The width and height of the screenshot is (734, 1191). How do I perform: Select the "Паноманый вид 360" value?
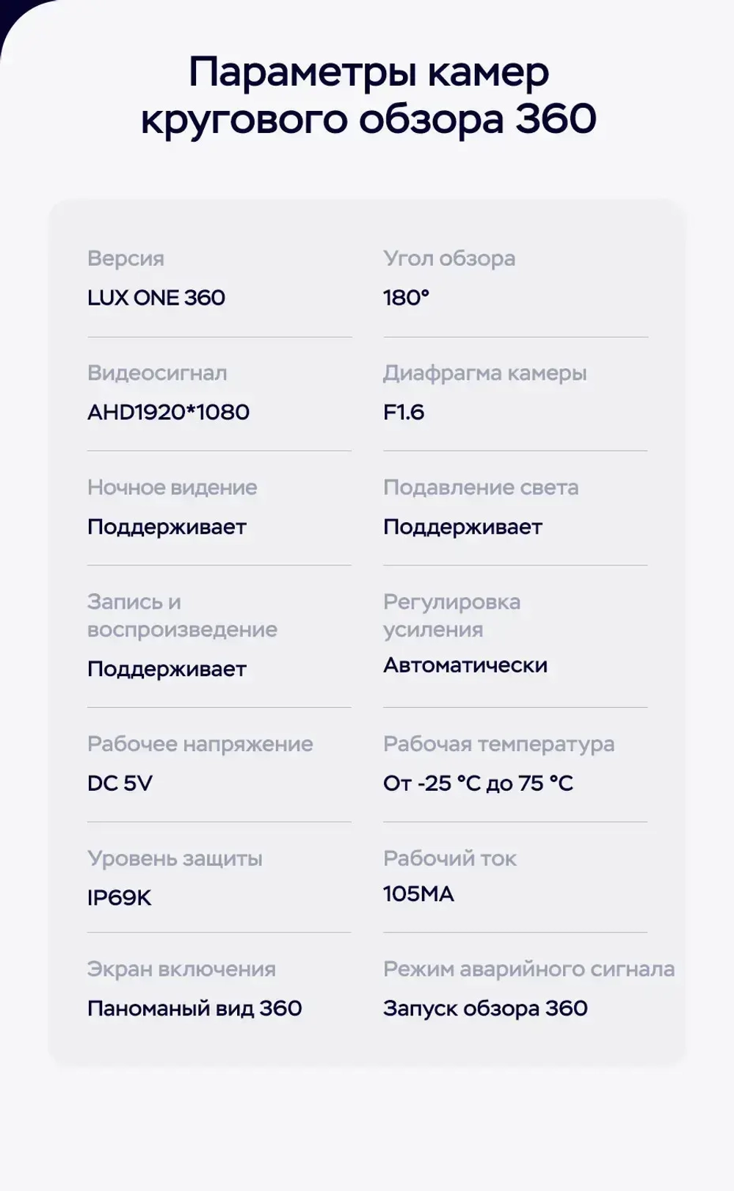[x=195, y=1008]
